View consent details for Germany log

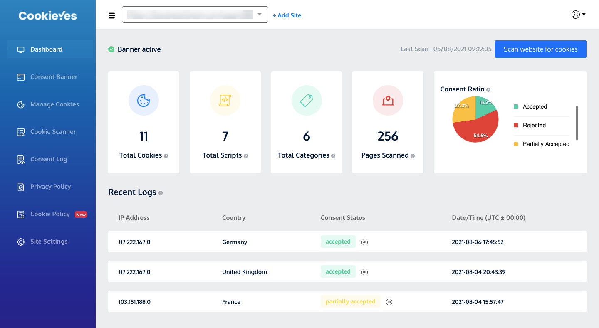click(364, 242)
